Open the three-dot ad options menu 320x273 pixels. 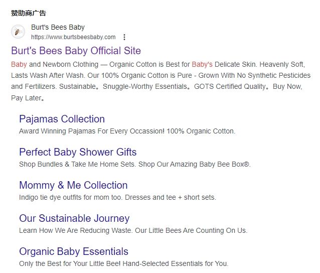pos(124,37)
